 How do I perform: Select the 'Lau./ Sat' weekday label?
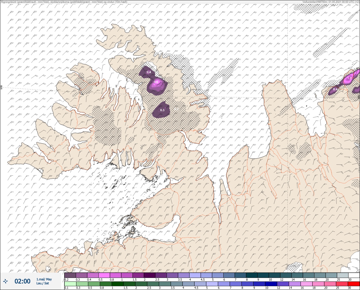click(x=43, y=283)
